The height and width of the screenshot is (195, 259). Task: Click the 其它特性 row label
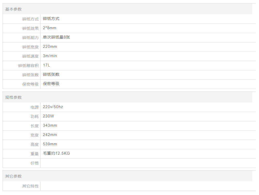[30, 186]
